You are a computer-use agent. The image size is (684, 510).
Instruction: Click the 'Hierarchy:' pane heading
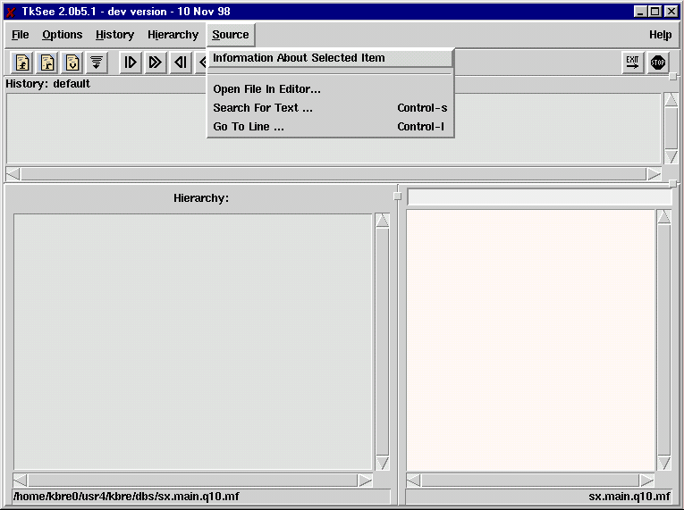201,198
